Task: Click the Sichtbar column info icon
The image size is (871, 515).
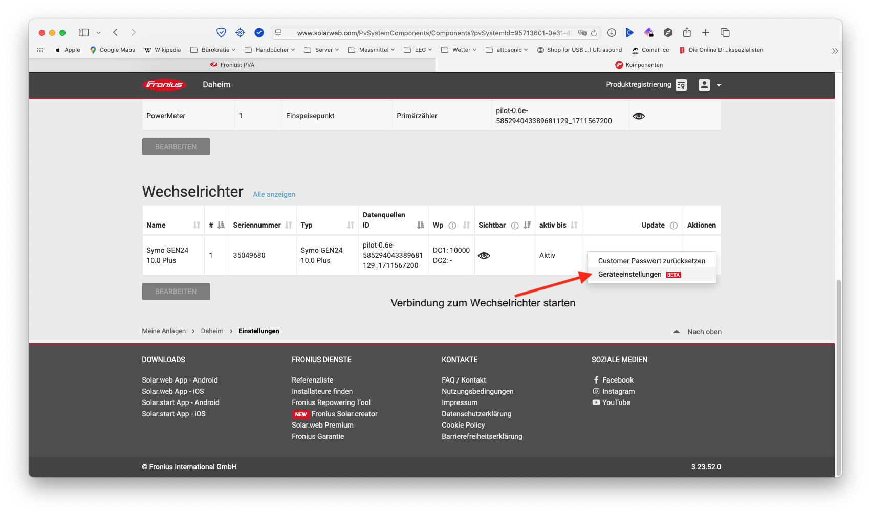Action: pyautogui.click(x=515, y=226)
